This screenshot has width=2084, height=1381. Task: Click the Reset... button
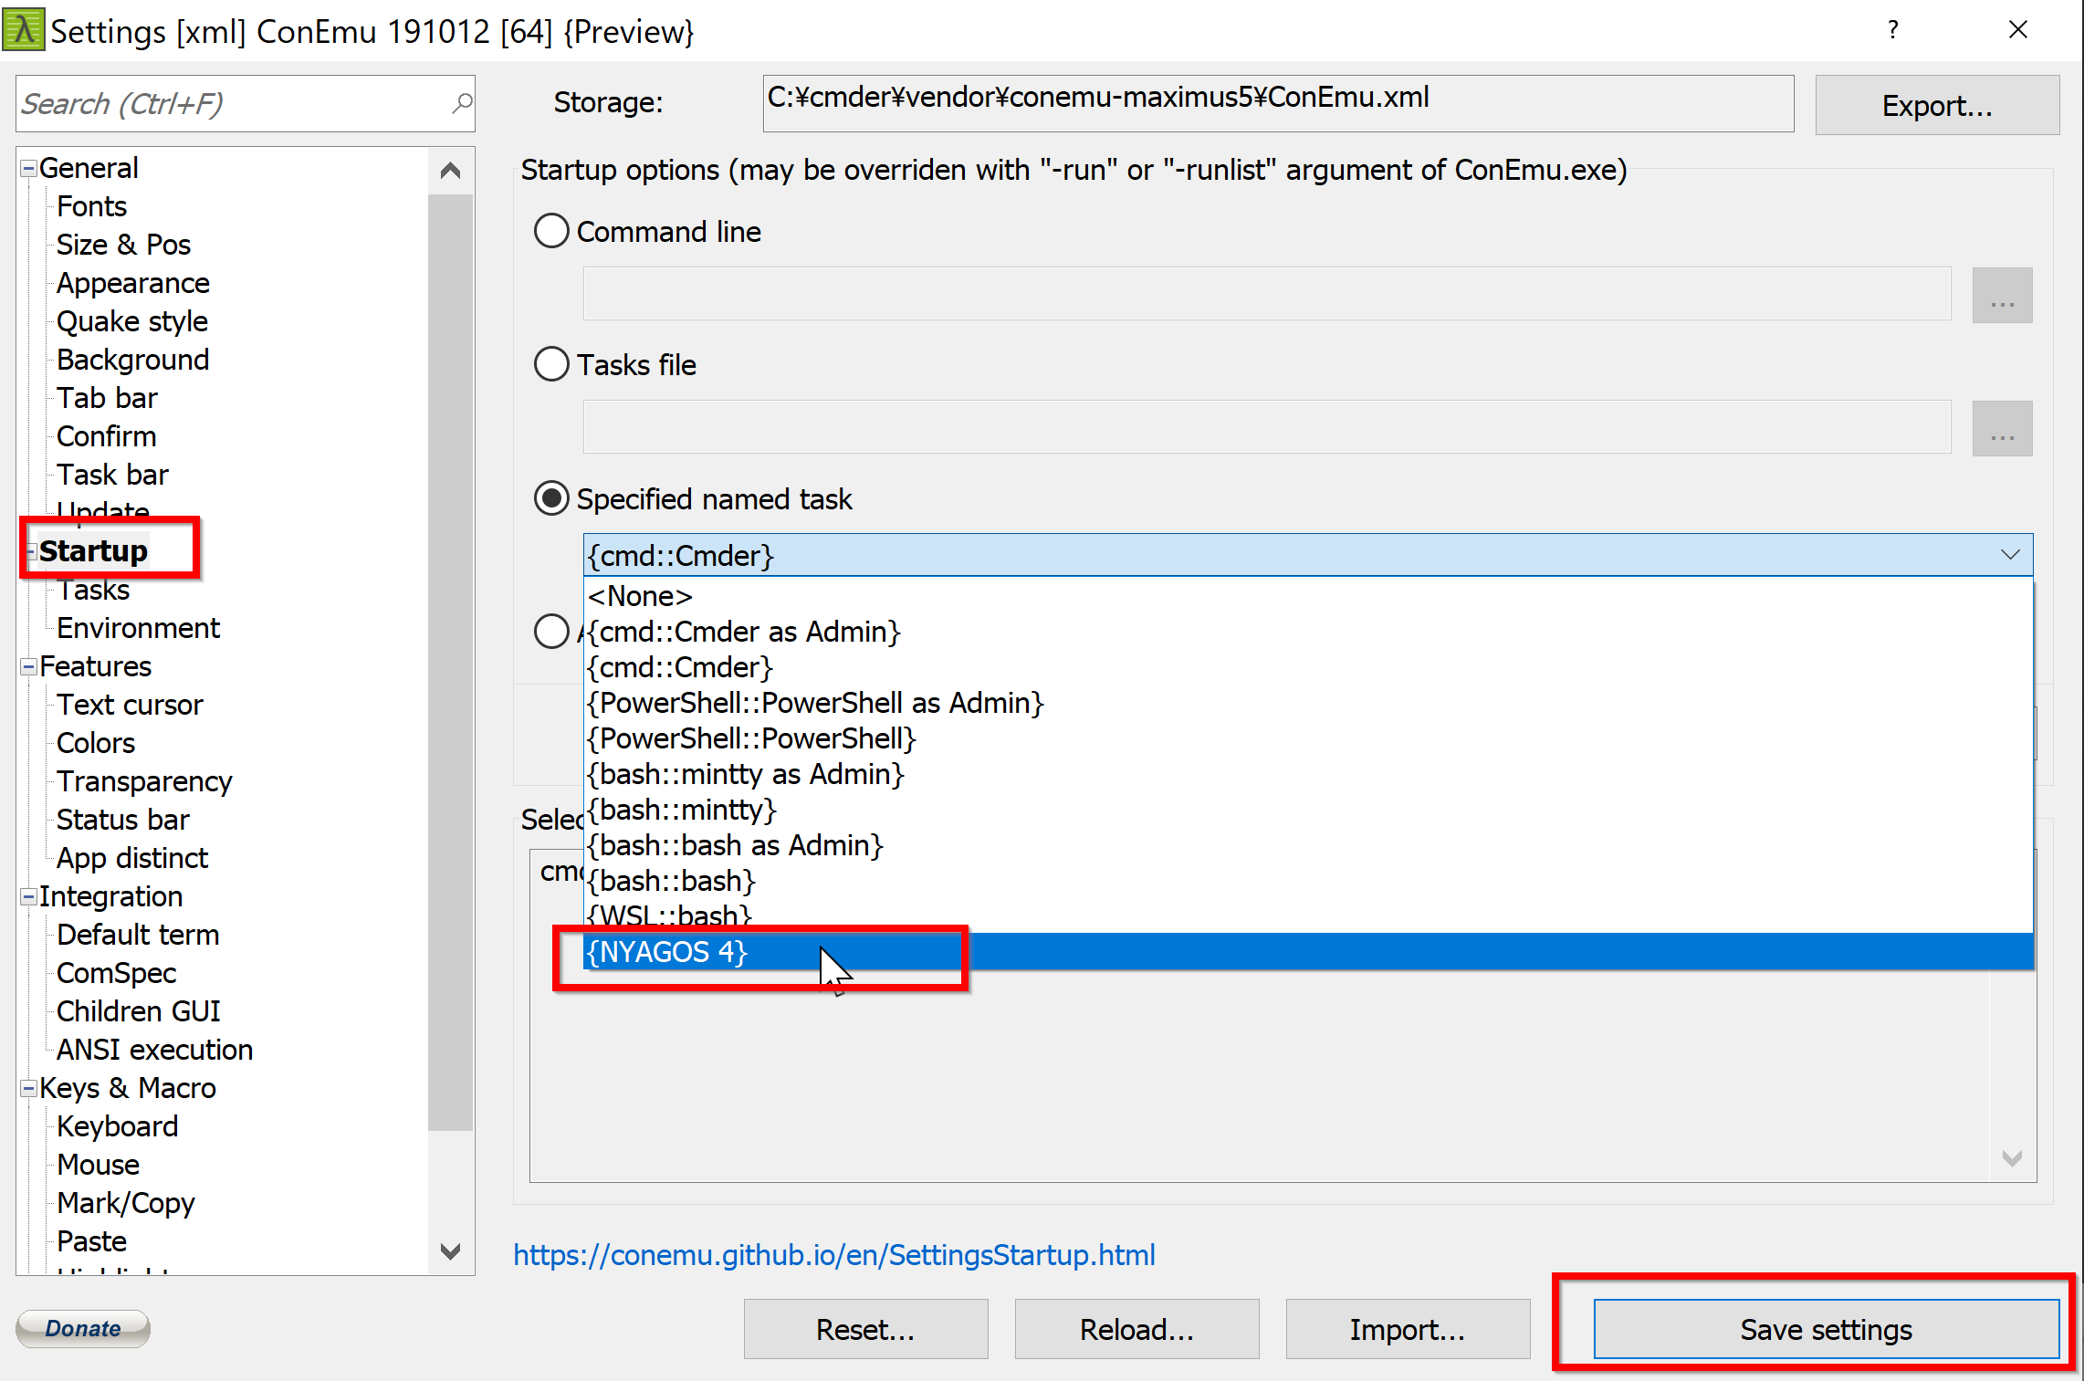click(x=865, y=1329)
